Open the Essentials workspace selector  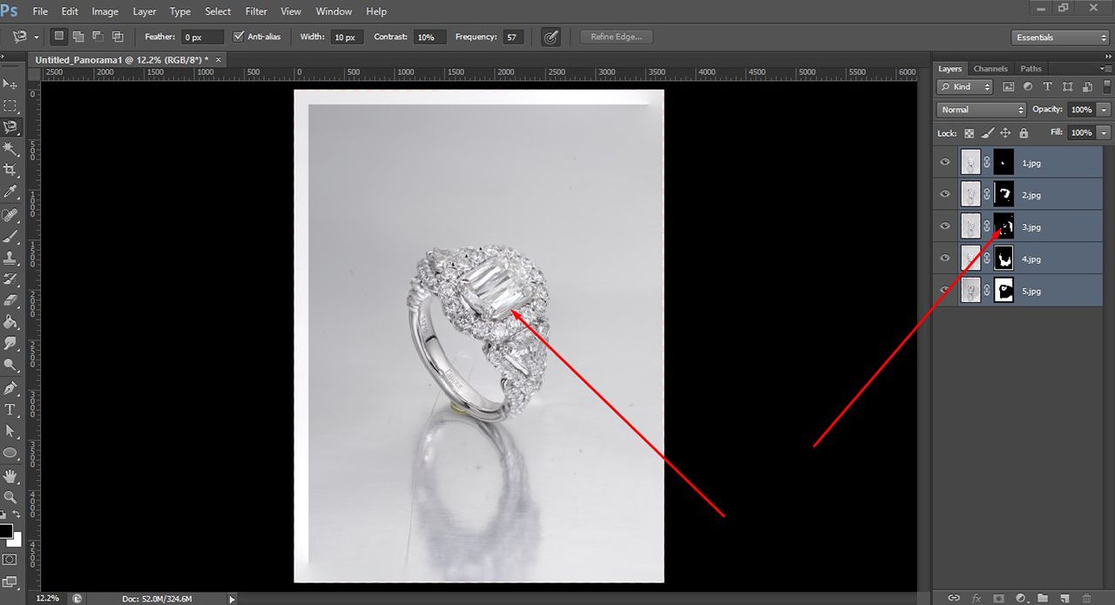pos(1058,37)
